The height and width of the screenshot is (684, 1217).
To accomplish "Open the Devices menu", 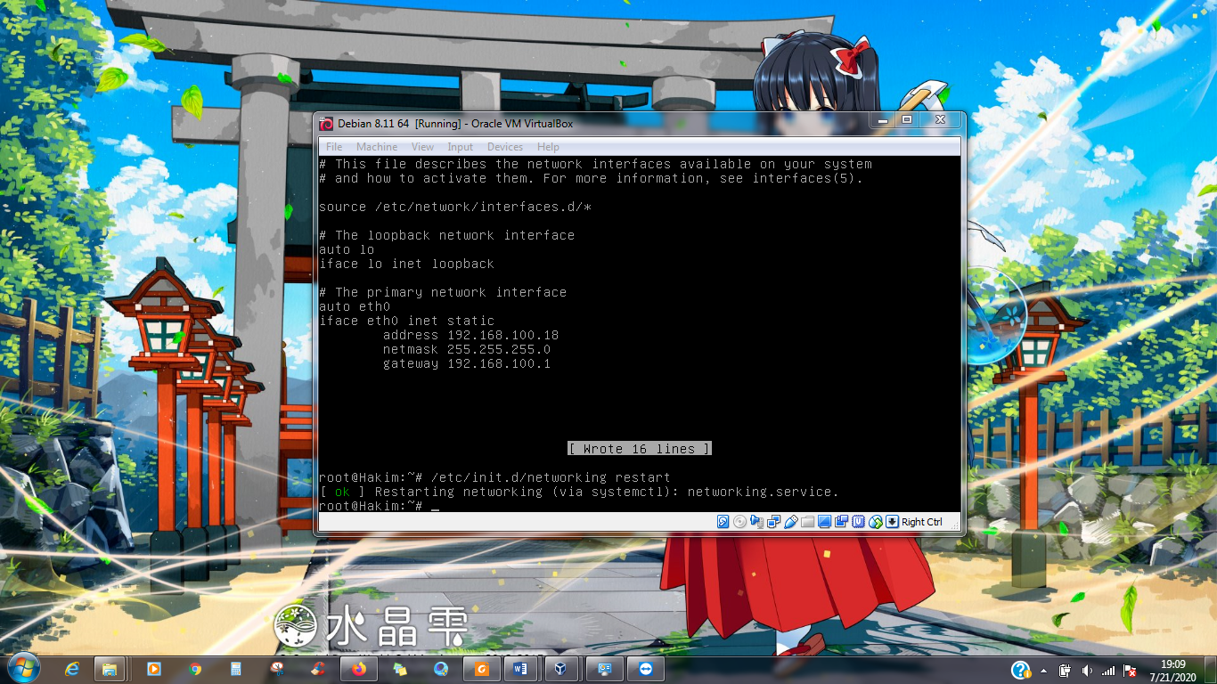I will pos(505,147).
